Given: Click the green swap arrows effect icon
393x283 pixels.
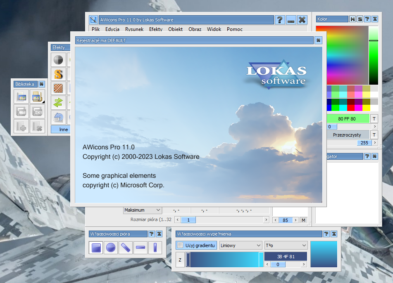Looking at the screenshot, I should tap(58, 103).
